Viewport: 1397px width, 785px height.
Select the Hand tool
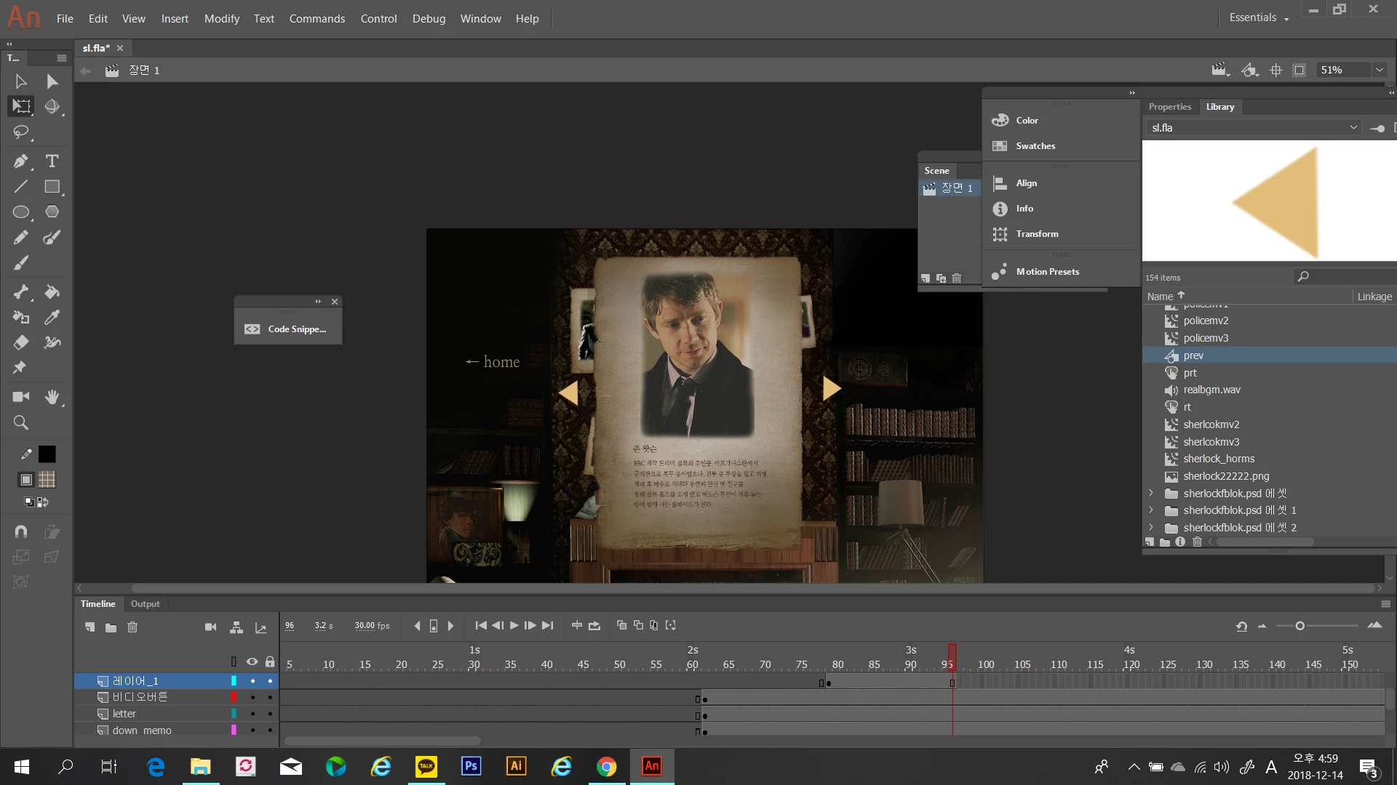tap(52, 397)
